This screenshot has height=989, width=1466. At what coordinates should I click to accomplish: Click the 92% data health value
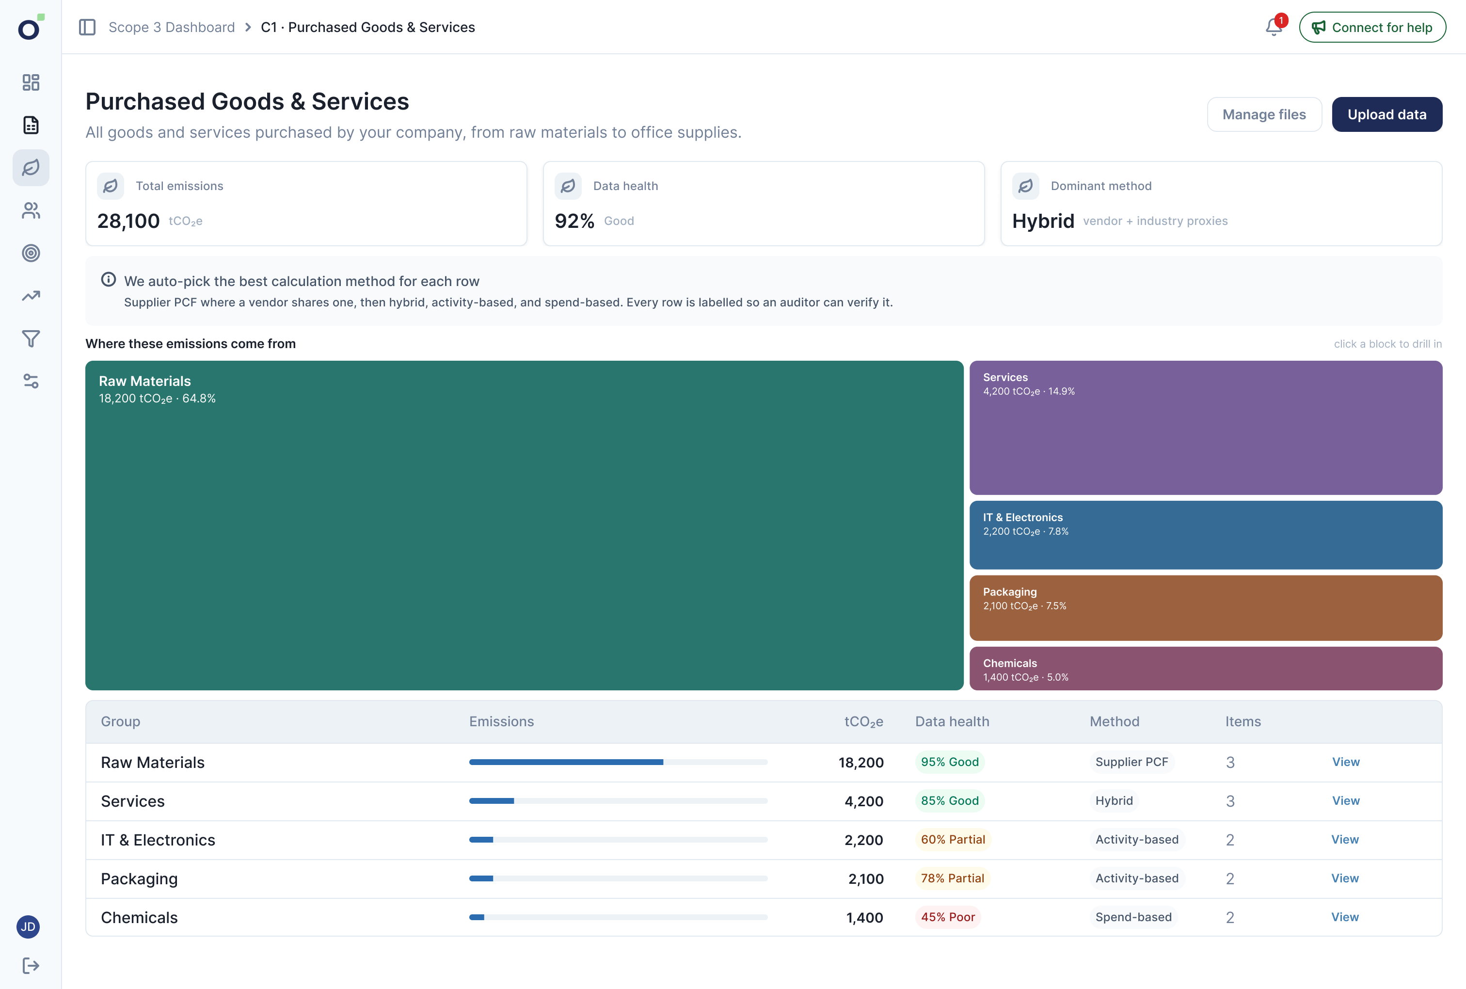tap(574, 221)
